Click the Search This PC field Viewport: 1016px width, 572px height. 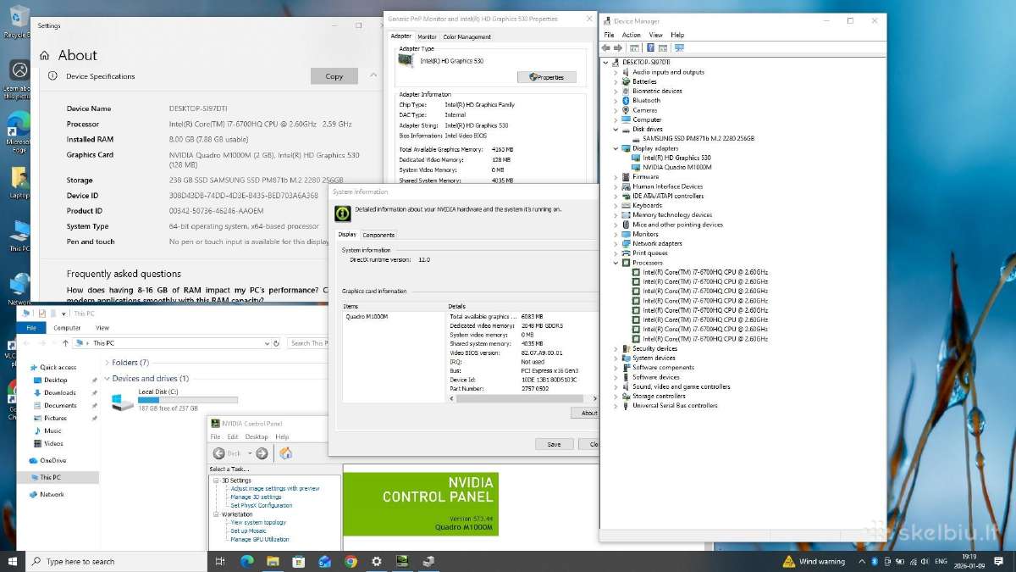point(306,343)
